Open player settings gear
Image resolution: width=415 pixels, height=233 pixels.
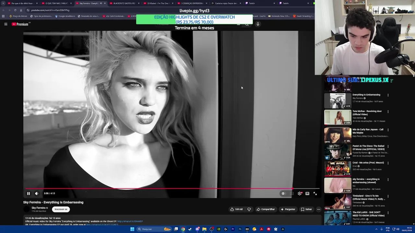pos(300,194)
